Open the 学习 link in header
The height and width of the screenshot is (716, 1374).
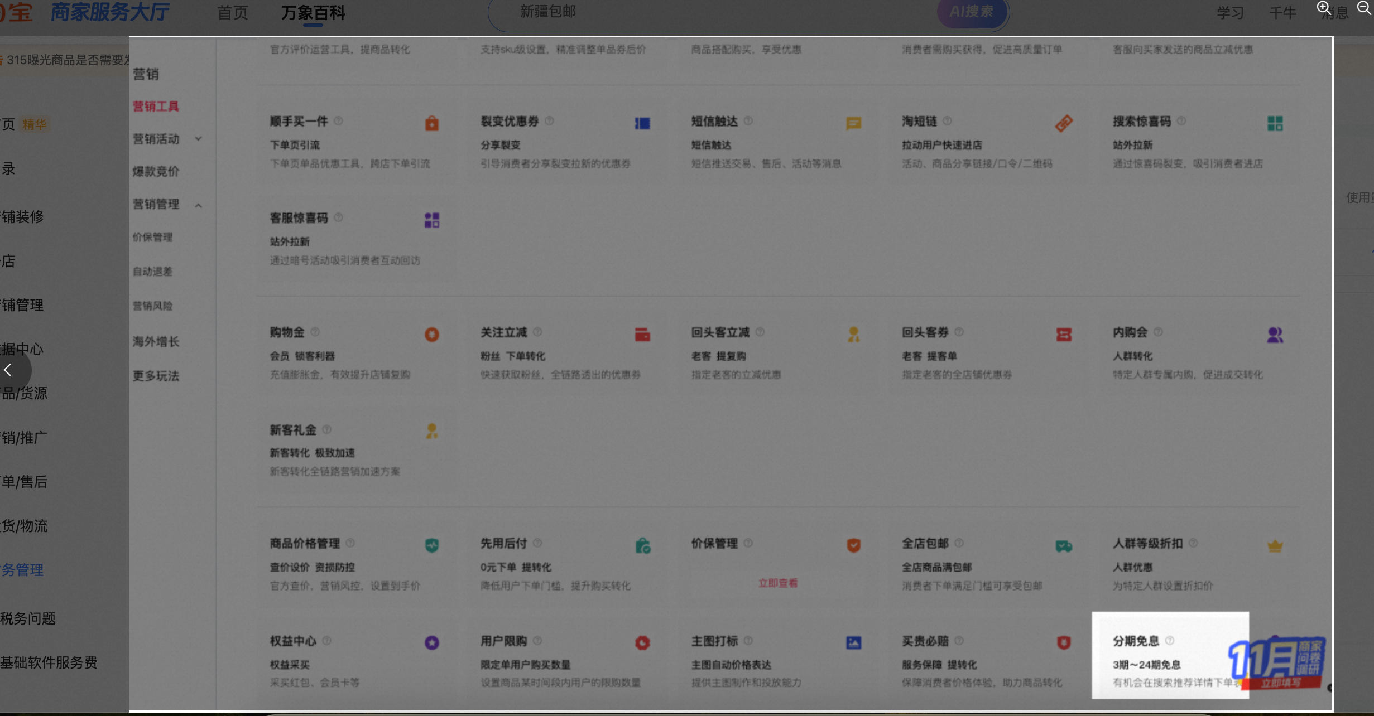pos(1230,12)
